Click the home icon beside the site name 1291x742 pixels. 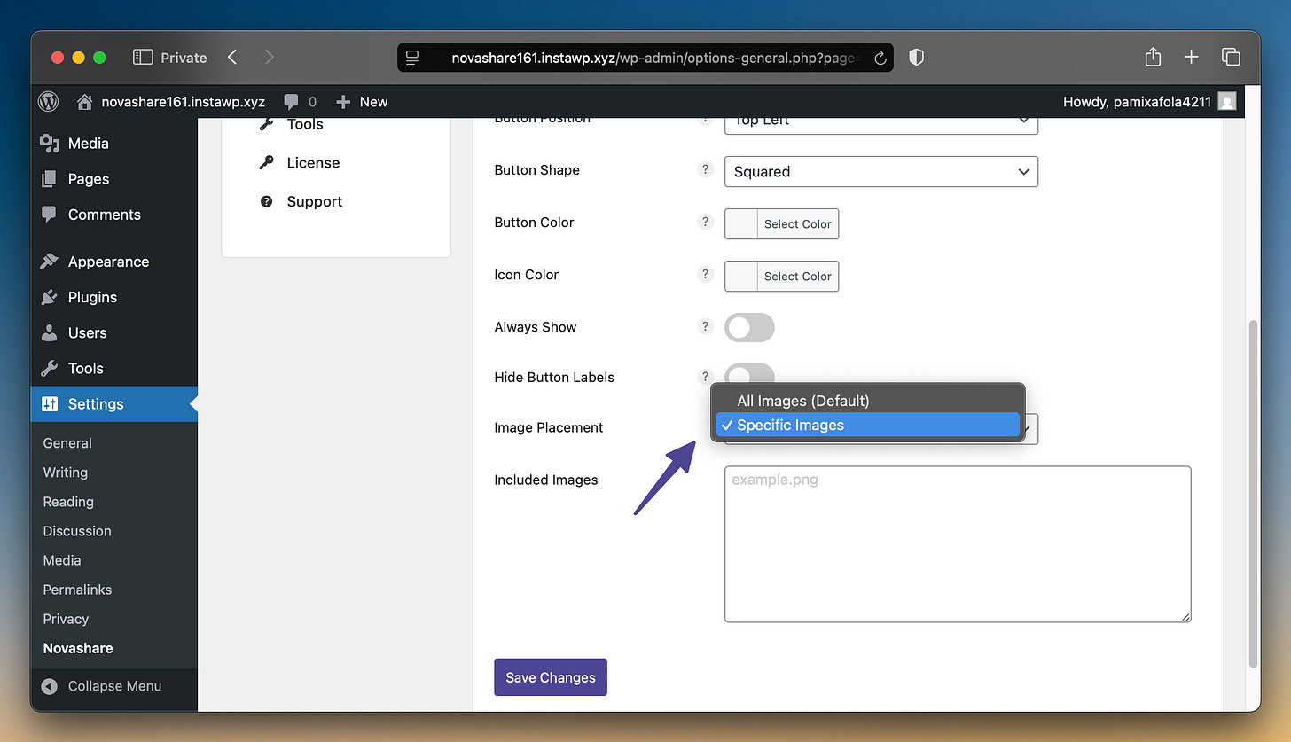[x=84, y=102]
